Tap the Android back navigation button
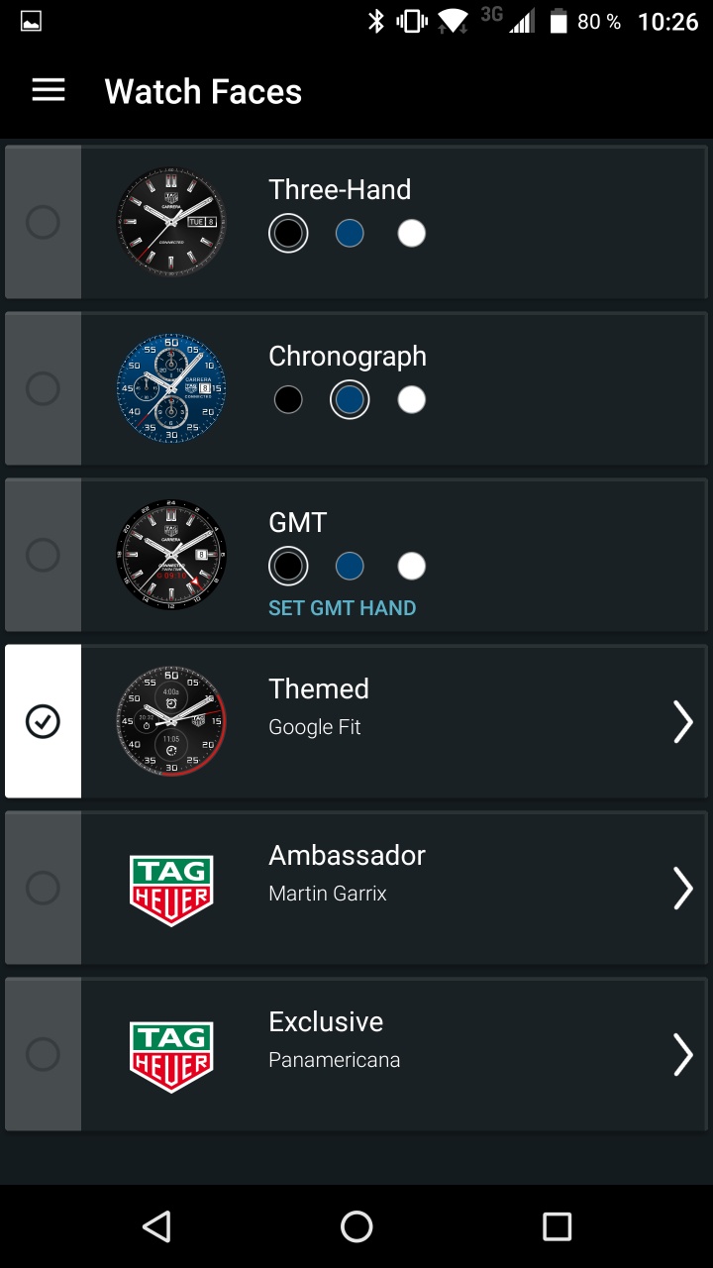The width and height of the screenshot is (713, 1268). 156,1226
